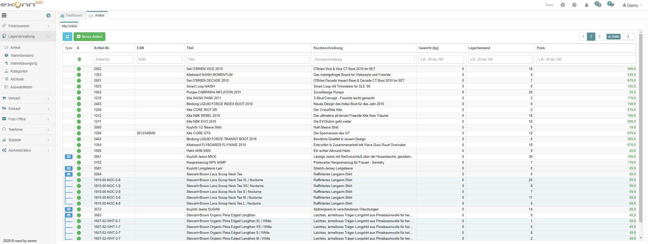The height and width of the screenshot is (244, 648).
Task: Click the Neuer Artikel button
Action: coord(89,36)
